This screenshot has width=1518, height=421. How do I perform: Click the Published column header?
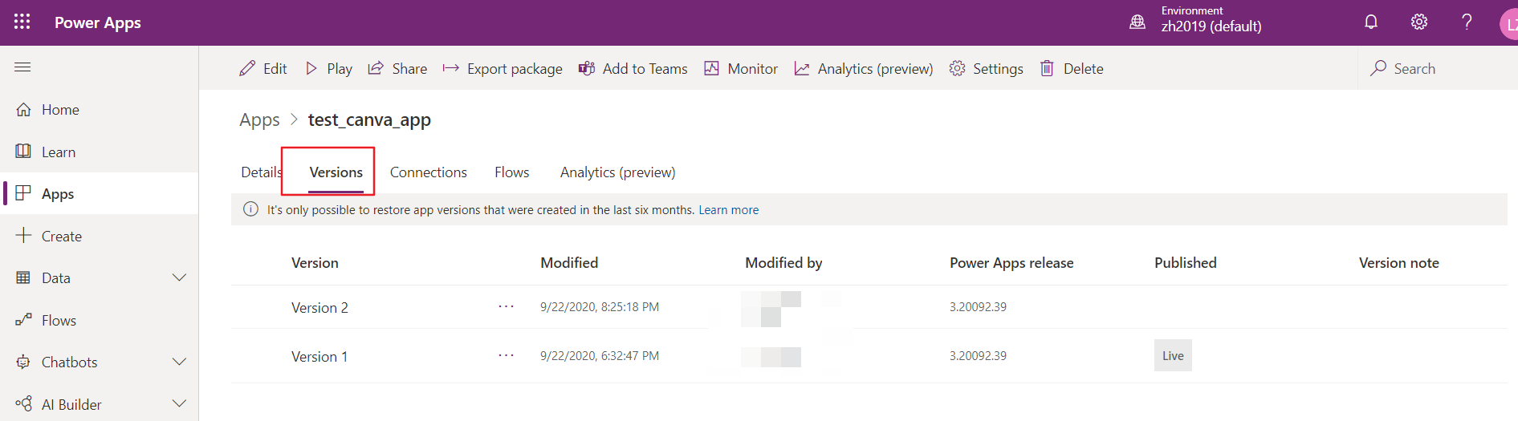coord(1186,263)
